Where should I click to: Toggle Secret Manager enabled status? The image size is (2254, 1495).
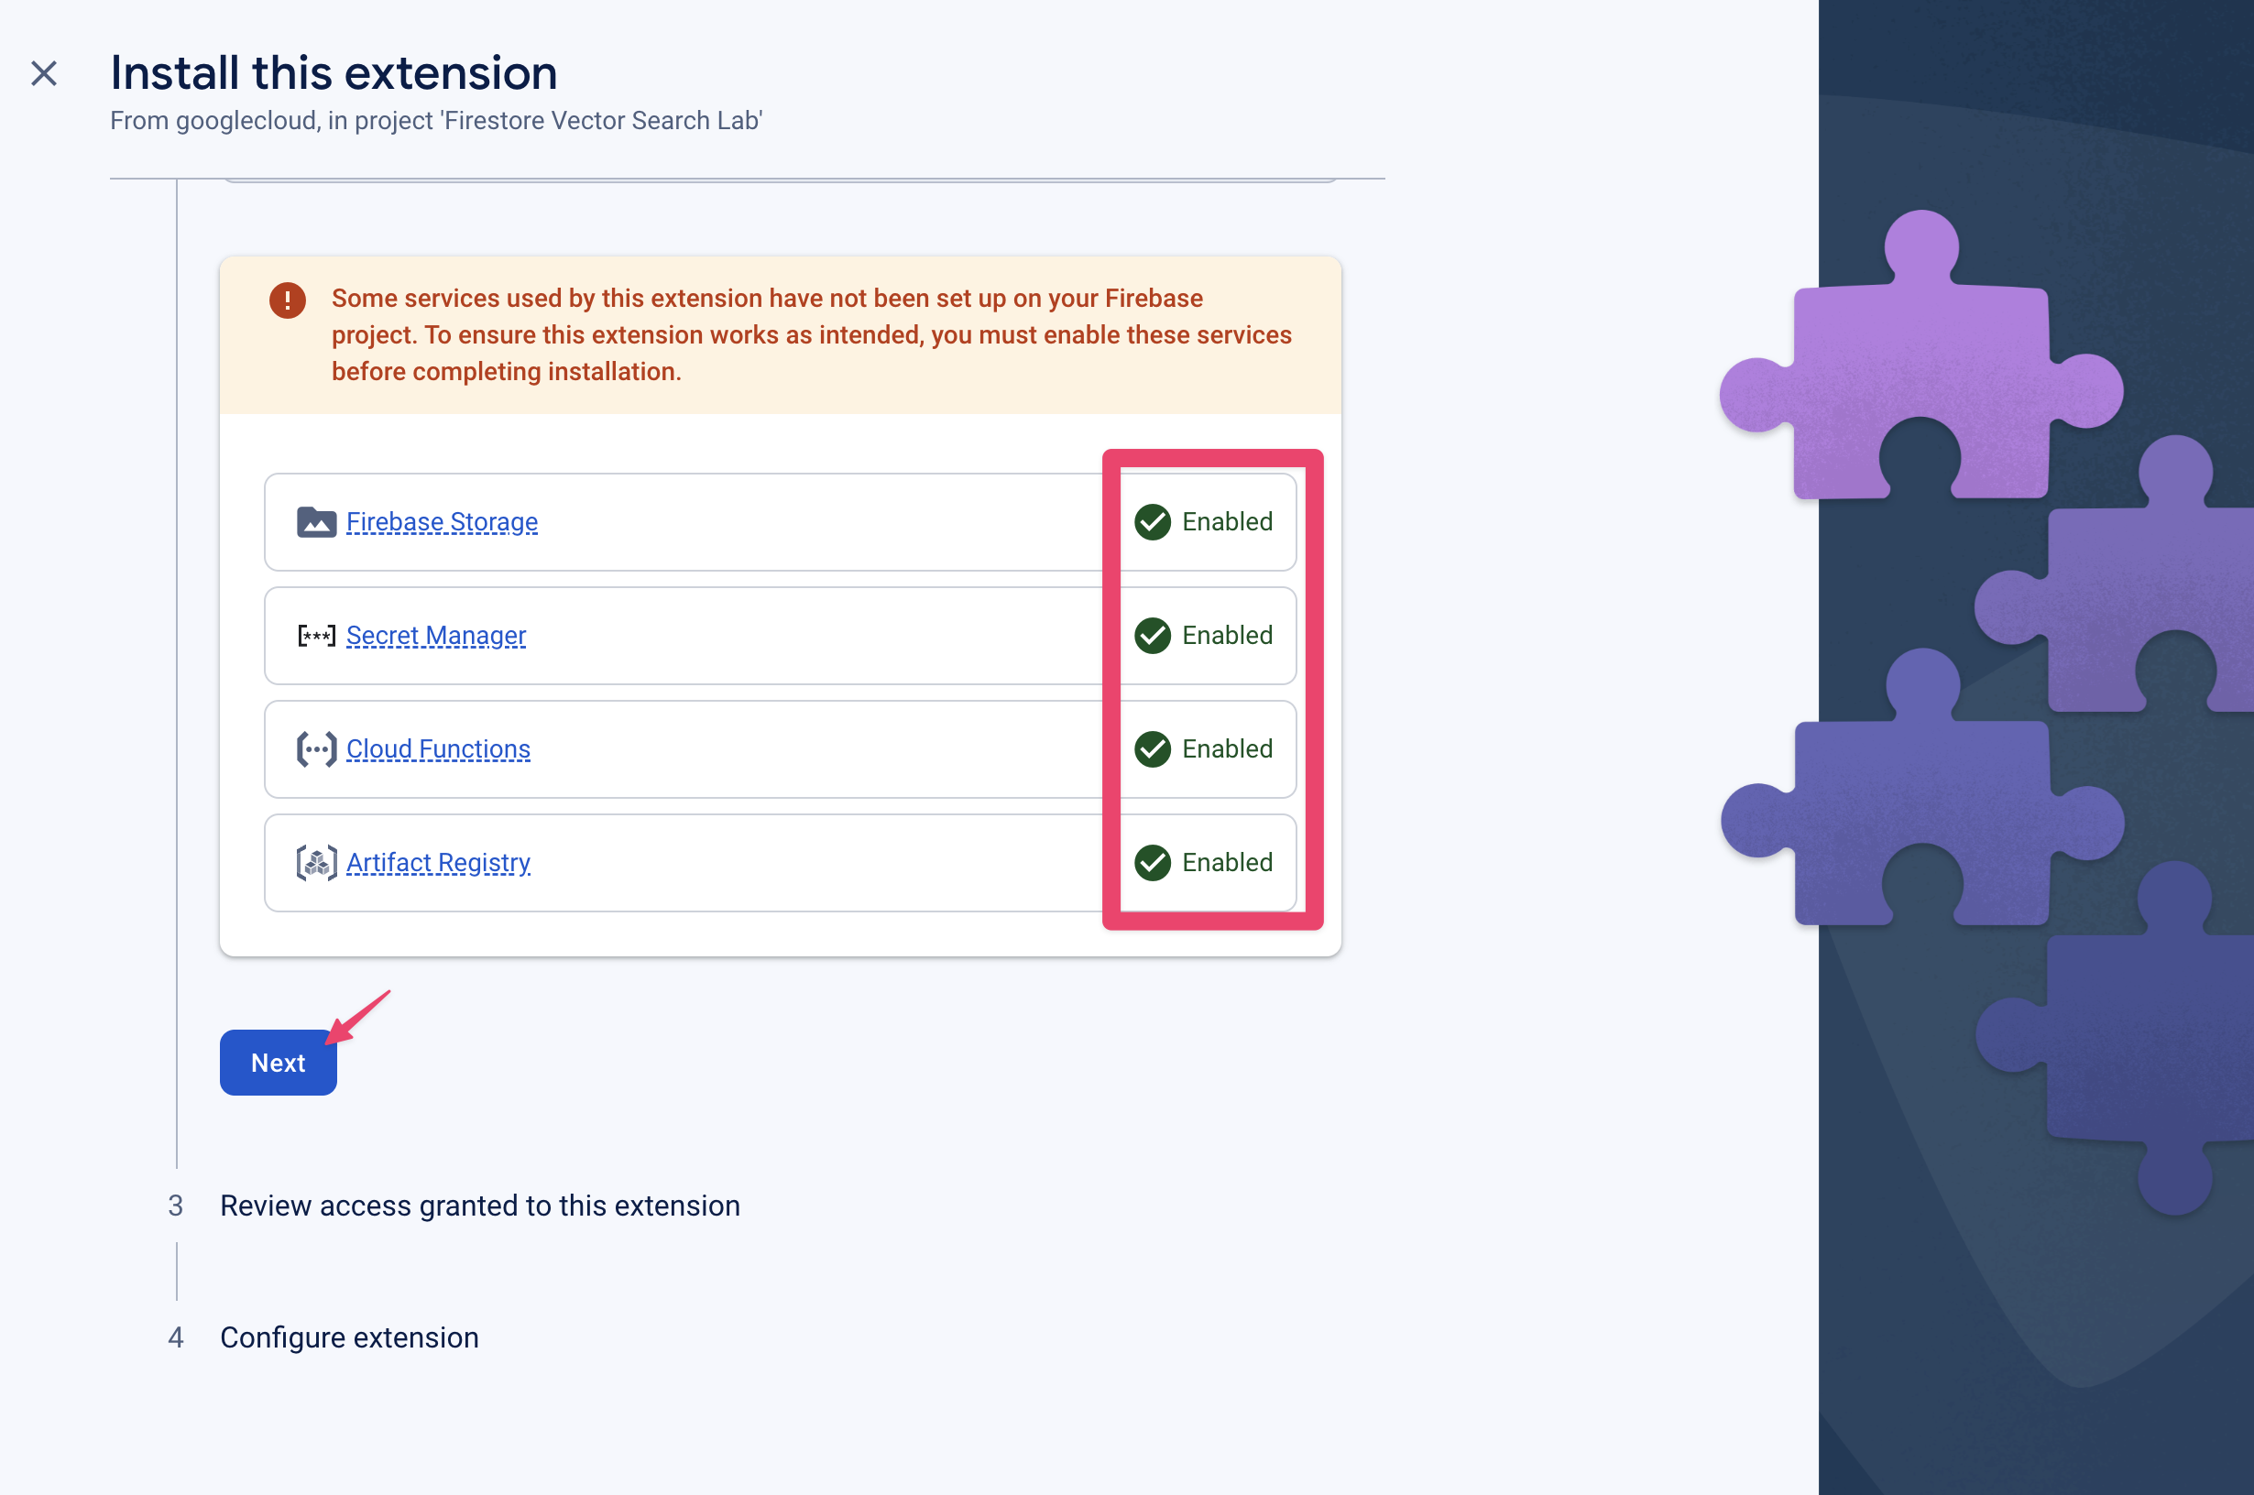point(1203,636)
